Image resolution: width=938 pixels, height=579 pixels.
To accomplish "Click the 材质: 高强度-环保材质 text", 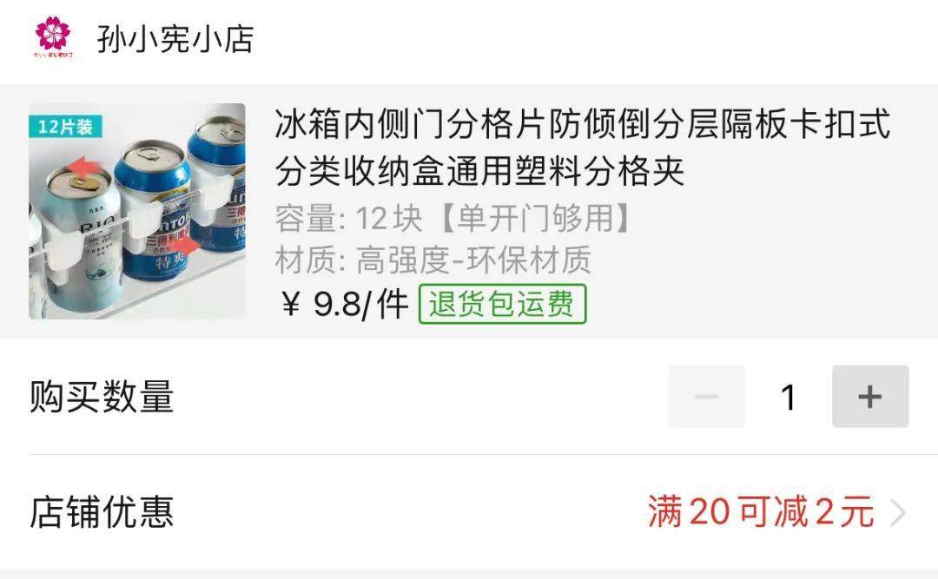I will click(x=433, y=260).
